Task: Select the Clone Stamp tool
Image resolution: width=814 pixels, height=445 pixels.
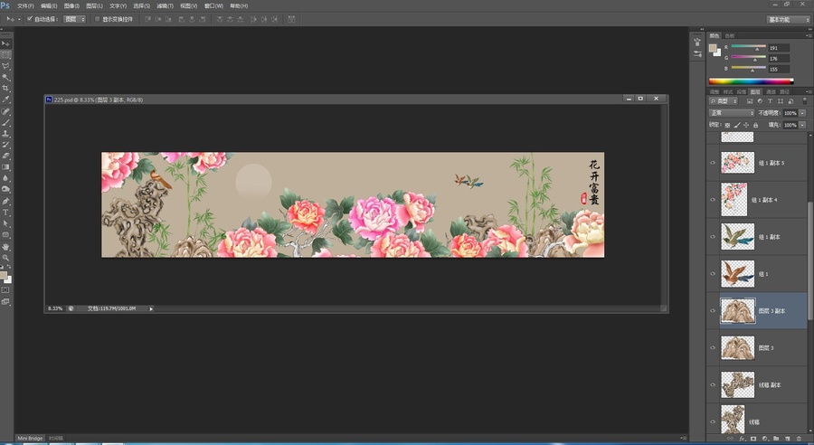Action: (x=5, y=134)
